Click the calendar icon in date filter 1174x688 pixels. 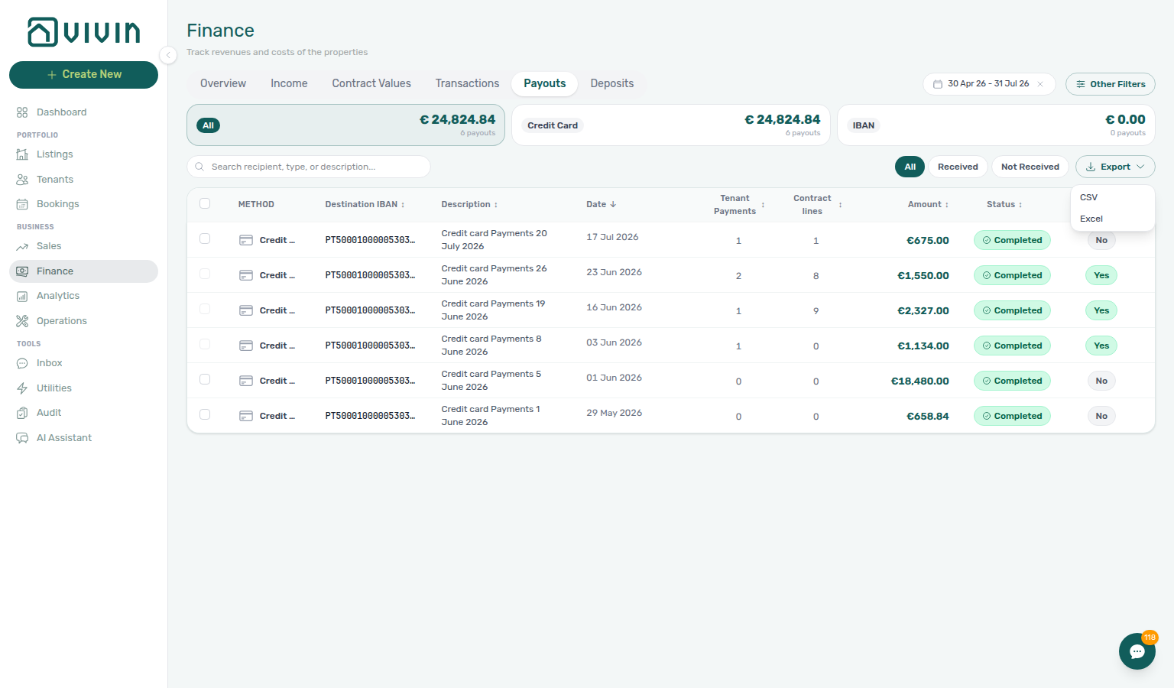click(938, 84)
